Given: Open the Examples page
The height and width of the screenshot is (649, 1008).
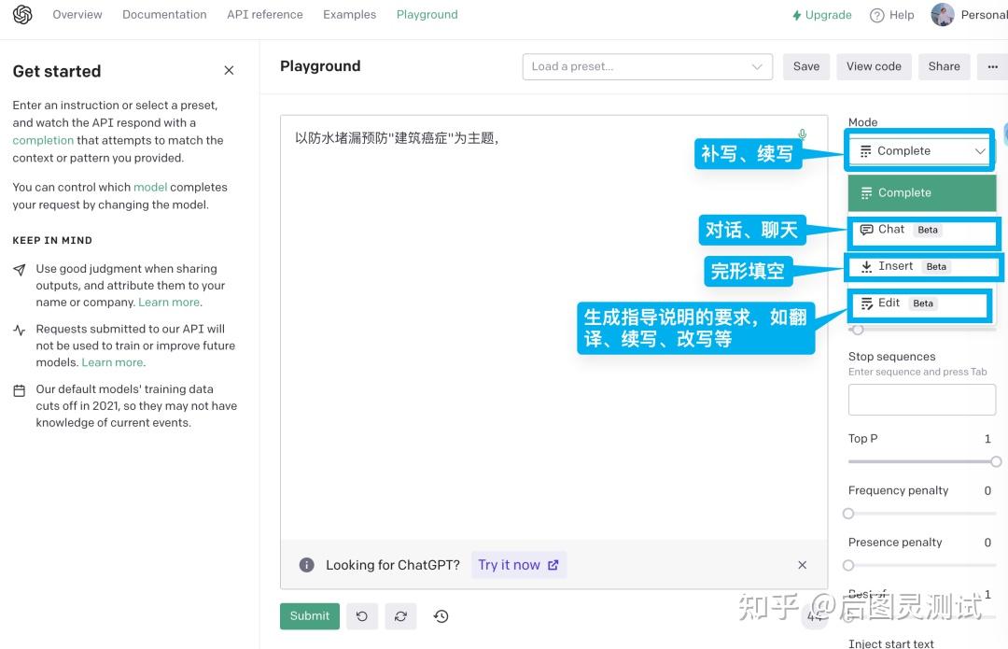Looking at the screenshot, I should (350, 14).
